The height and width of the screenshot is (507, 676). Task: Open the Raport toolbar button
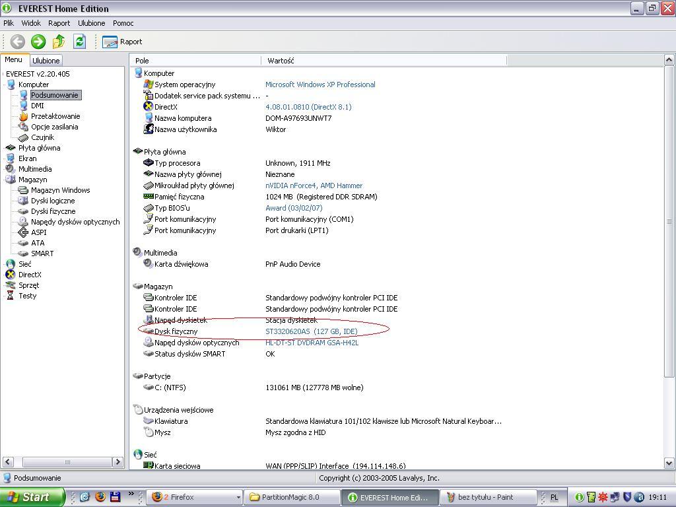coord(122,42)
